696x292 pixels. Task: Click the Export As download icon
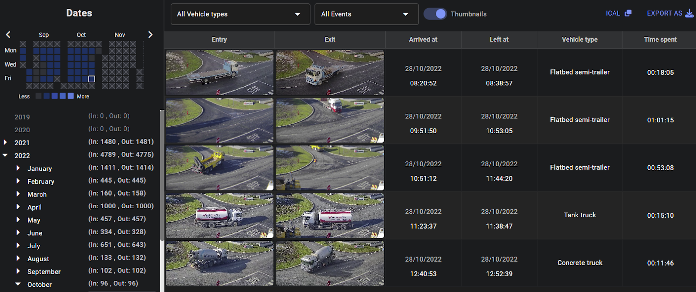tap(689, 13)
